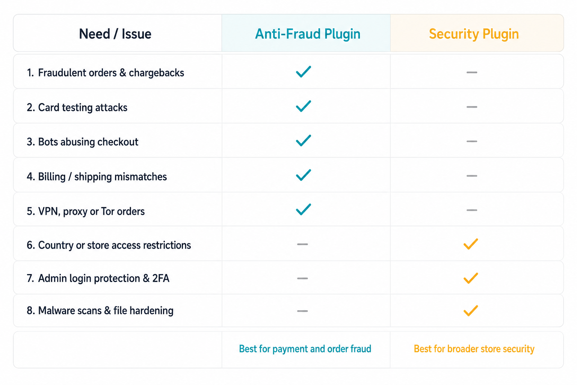The height and width of the screenshot is (385, 577).
Task: Click teal checkmark for VPN, proxy or Tor orders
Action: [x=304, y=209]
